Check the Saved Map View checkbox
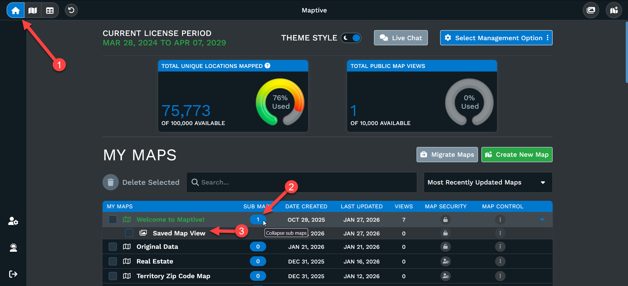This screenshot has height=286, width=628. [129, 233]
